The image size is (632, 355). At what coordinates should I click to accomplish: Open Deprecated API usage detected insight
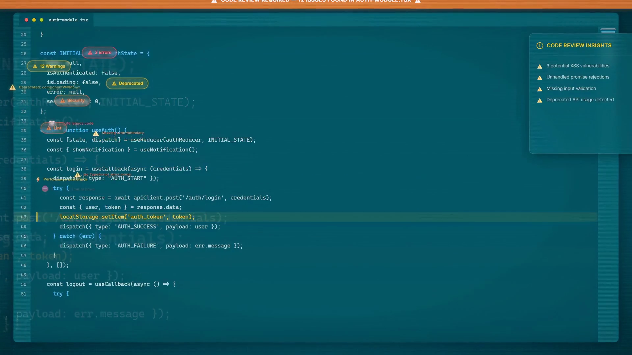point(580,100)
